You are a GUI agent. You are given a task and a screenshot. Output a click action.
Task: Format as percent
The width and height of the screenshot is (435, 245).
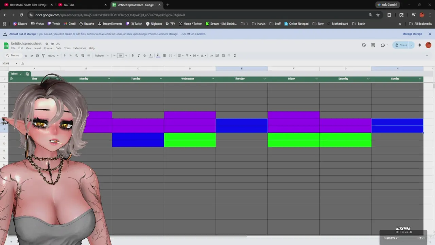(x=70, y=55)
